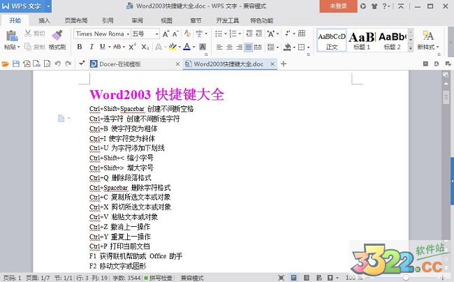Screen dimensions: 454x282
Task: Open the 视图 ribbon tab
Action: pyautogui.click(x=166, y=20)
